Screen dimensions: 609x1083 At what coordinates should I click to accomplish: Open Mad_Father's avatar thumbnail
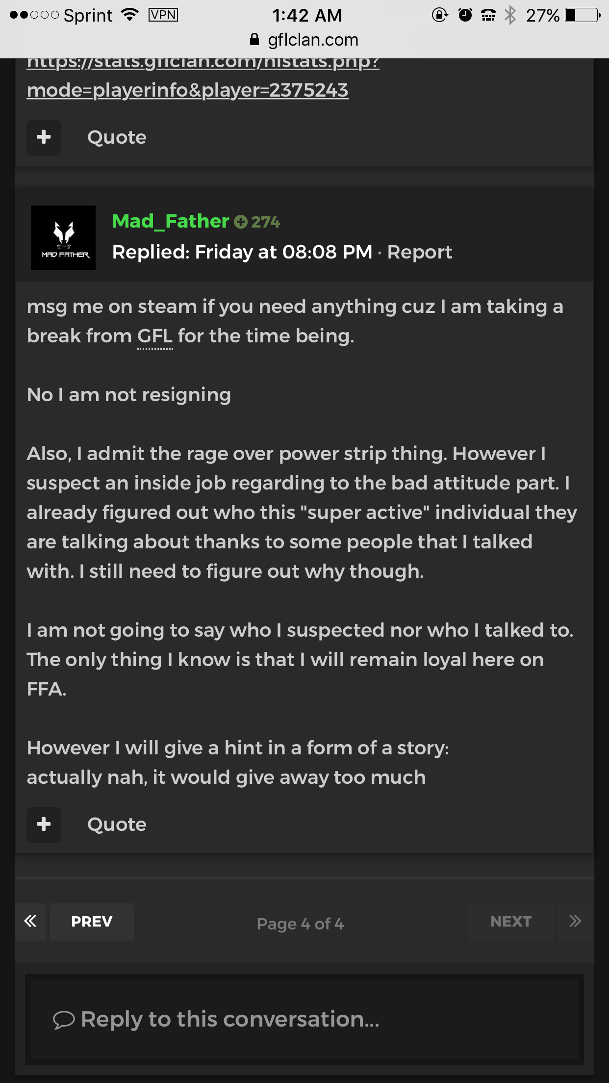(63, 238)
